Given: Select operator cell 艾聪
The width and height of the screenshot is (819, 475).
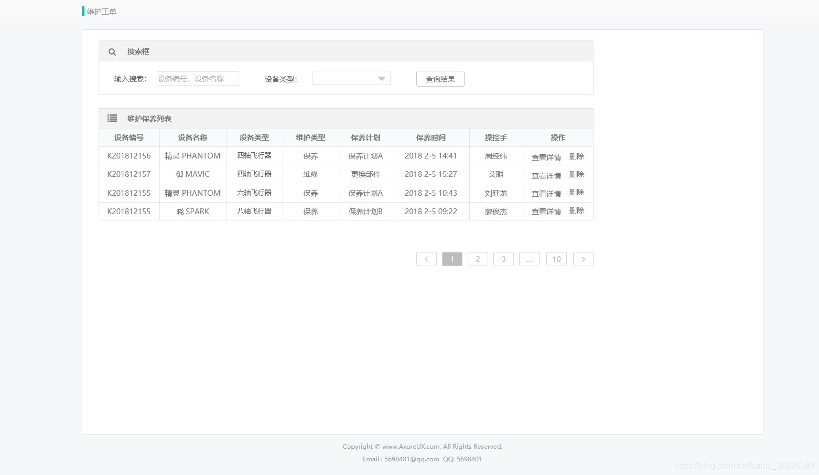Looking at the screenshot, I should 496,174.
